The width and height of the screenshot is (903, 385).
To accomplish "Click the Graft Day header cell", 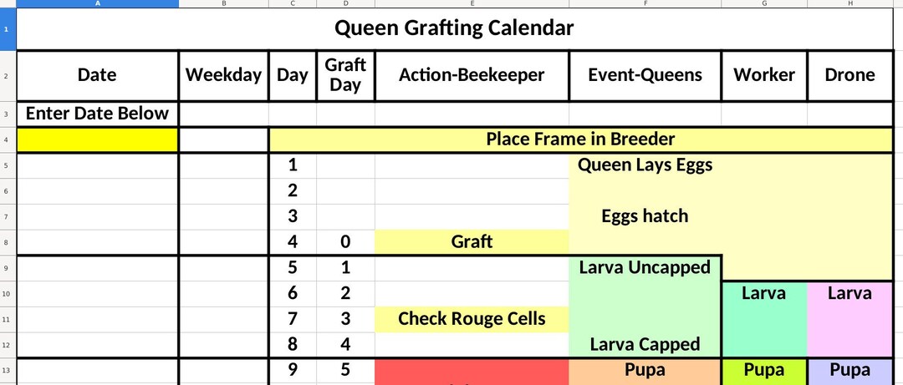I will (x=345, y=75).
